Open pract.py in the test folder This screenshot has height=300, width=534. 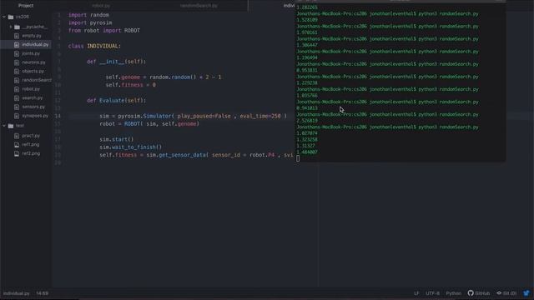[x=31, y=136]
